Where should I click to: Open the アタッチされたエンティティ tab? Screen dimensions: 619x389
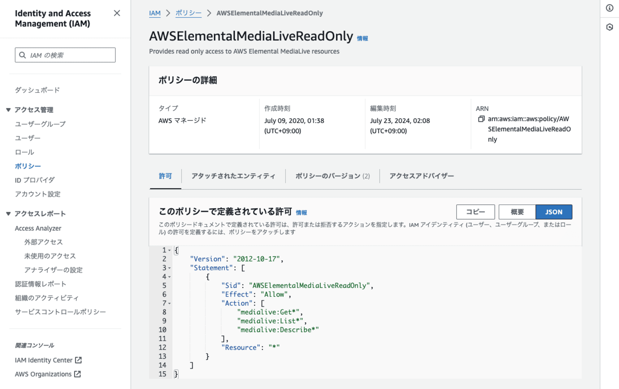click(233, 176)
